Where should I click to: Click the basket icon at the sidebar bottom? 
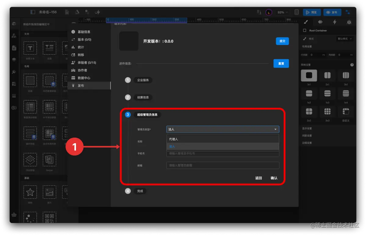pyautogui.click(x=14, y=215)
